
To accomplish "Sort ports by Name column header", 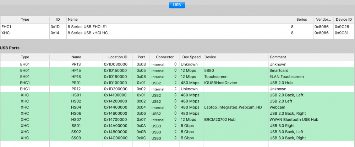I will point(76,57).
